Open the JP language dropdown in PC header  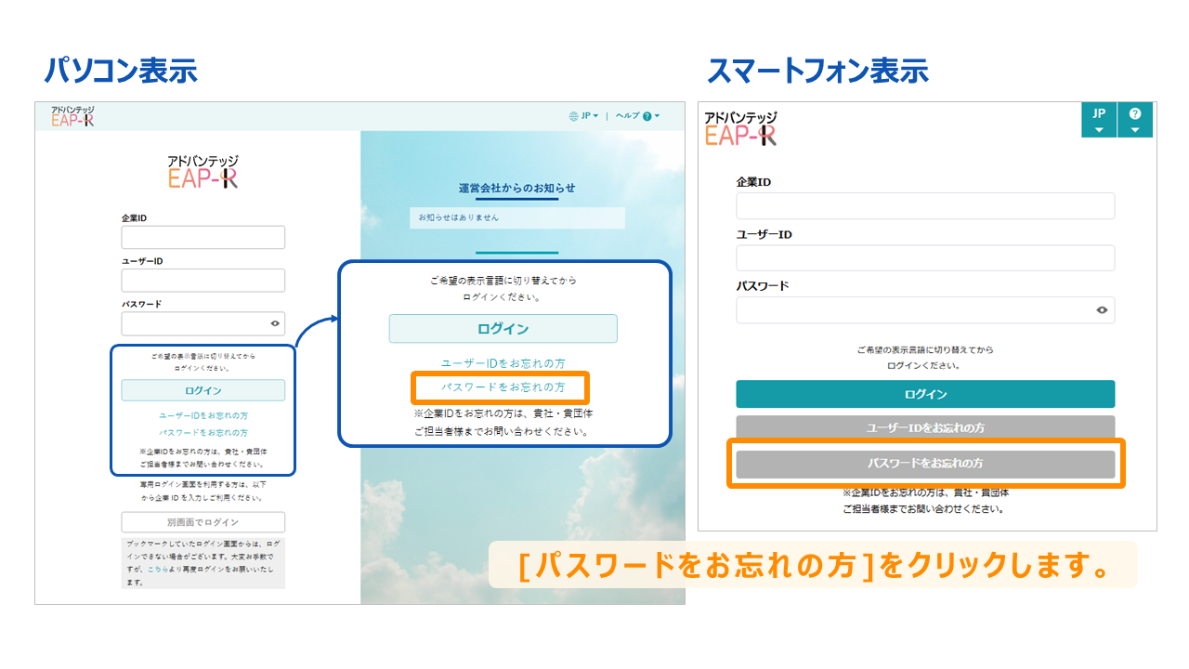click(x=590, y=116)
